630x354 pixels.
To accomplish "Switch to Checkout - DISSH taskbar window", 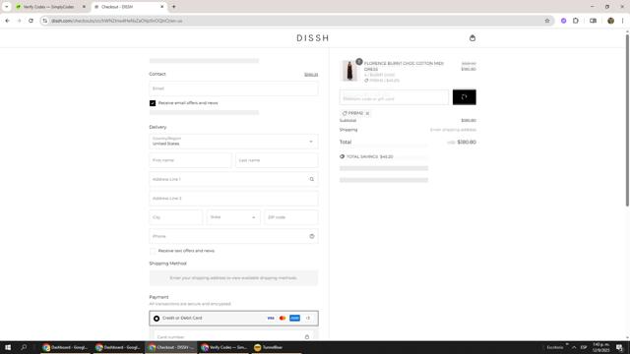I will 171,347.
